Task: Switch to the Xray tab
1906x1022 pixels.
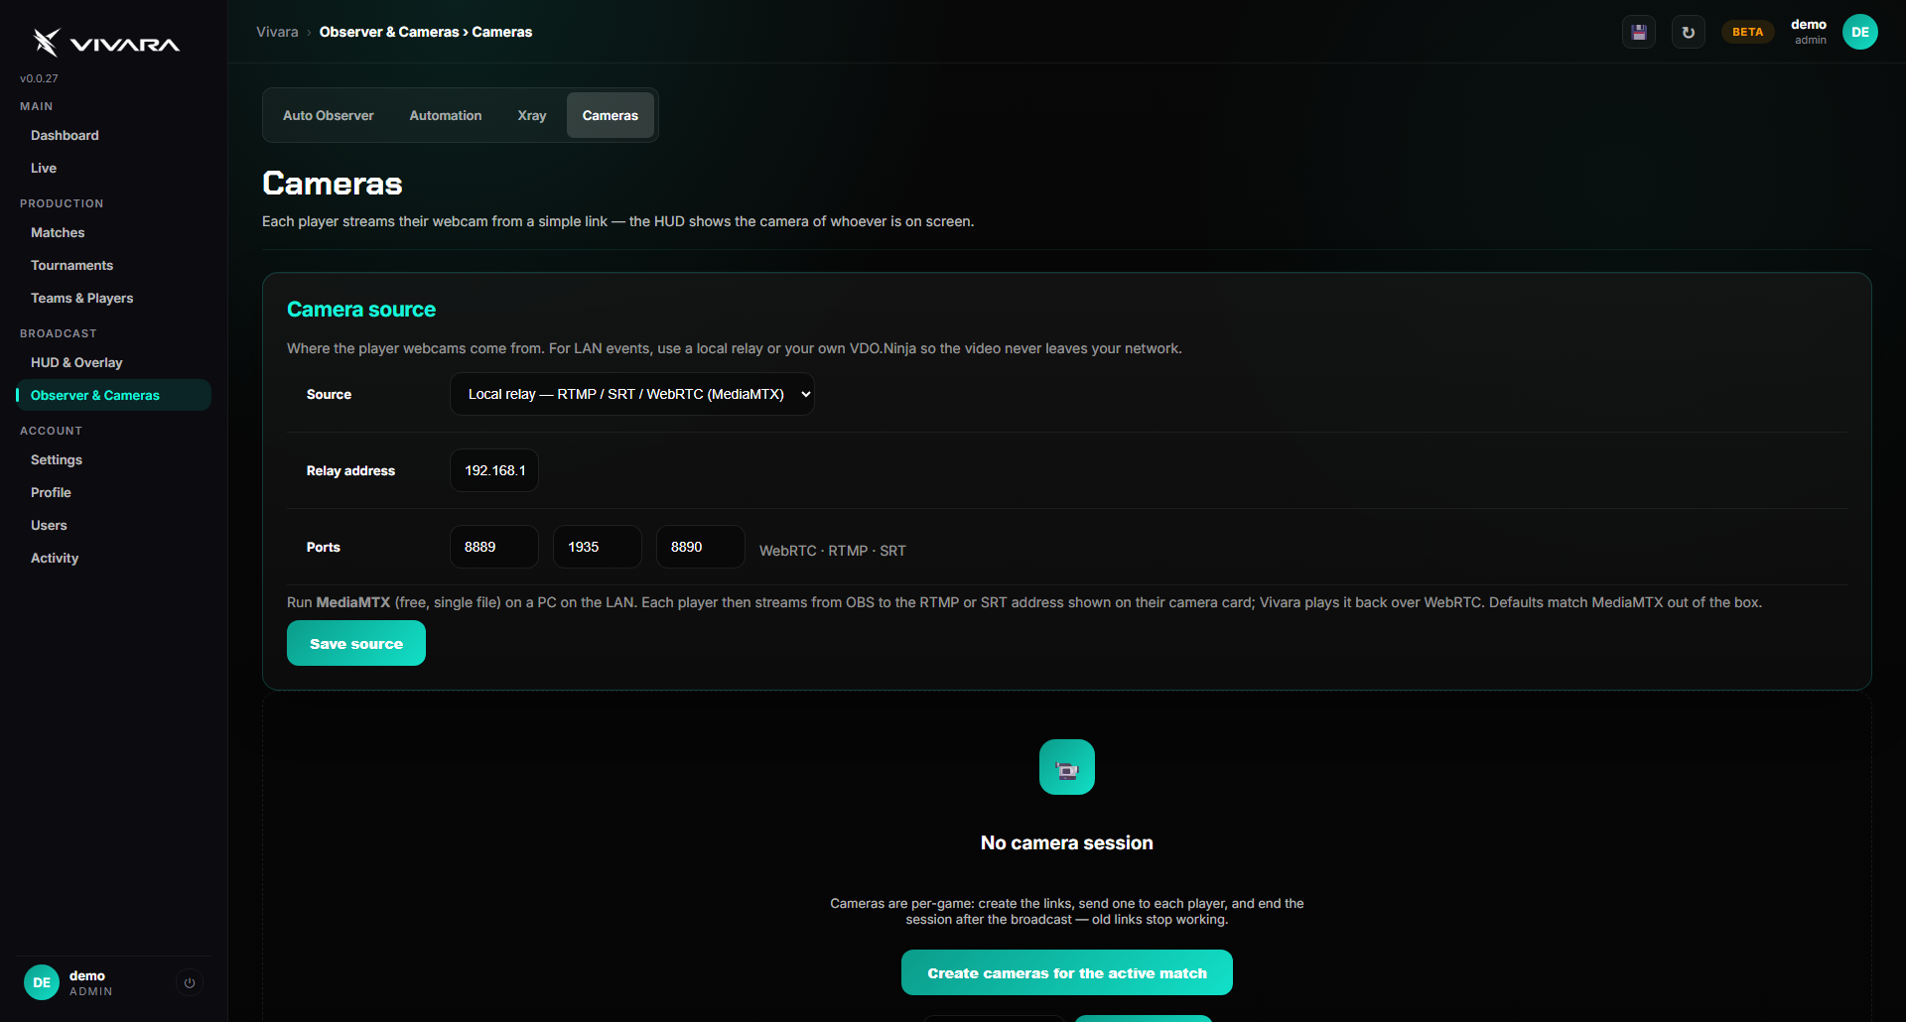Action: pyautogui.click(x=532, y=115)
